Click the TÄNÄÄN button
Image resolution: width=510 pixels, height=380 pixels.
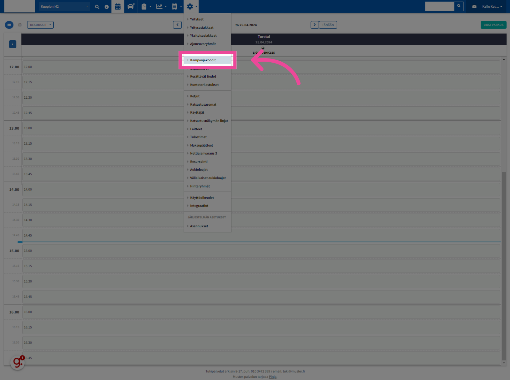pyautogui.click(x=328, y=25)
